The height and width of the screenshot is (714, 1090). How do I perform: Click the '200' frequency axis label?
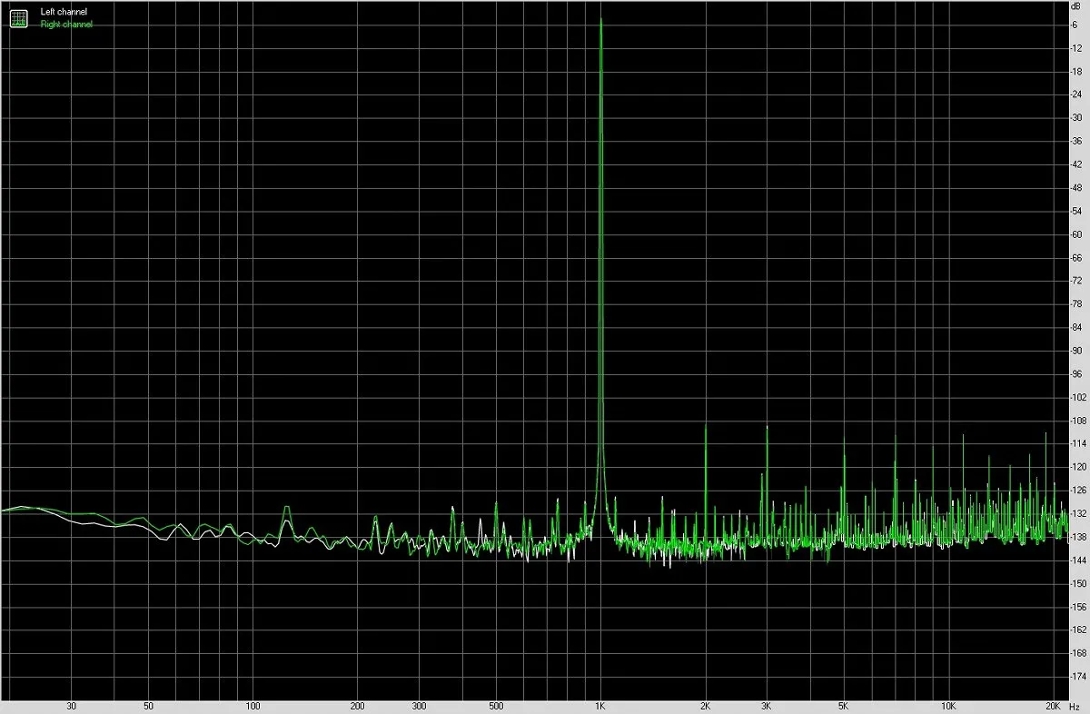357,705
